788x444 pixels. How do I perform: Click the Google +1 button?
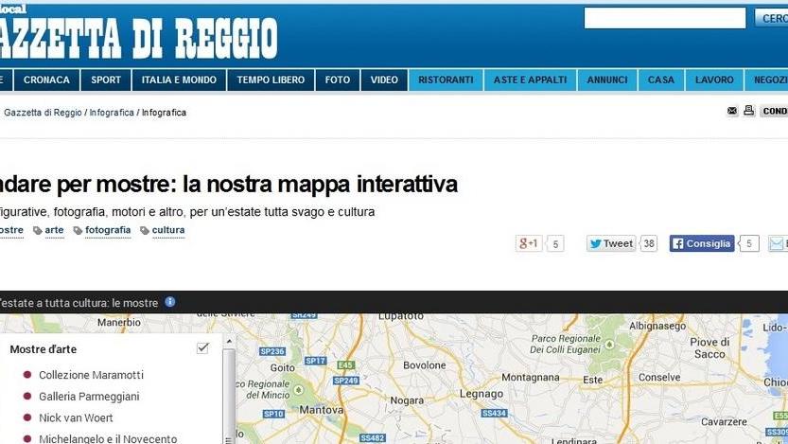point(529,243)
